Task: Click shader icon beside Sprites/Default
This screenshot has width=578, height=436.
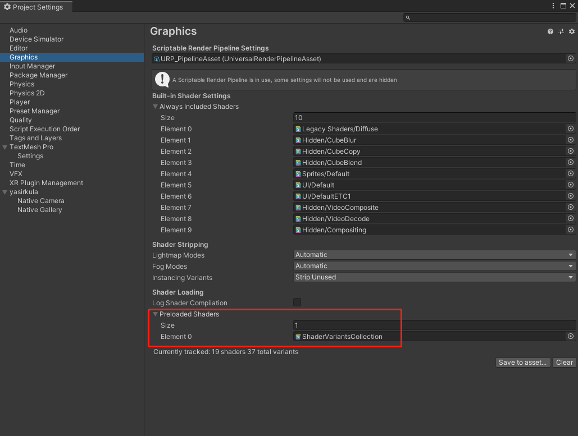Action: 298,174
